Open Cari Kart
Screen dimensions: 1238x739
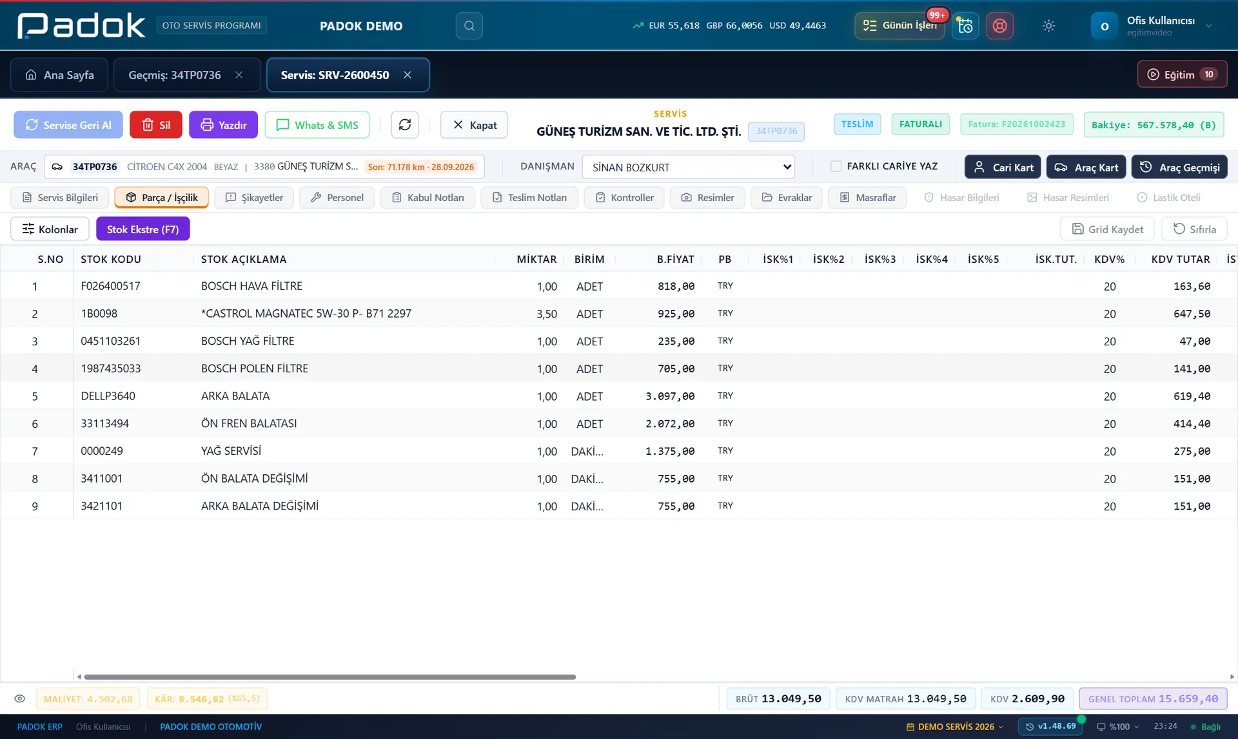(1003, 167)
